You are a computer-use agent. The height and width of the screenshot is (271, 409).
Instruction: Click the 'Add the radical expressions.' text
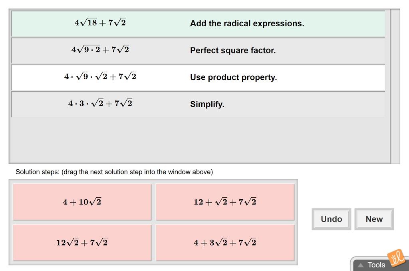[x=247, y=24]
